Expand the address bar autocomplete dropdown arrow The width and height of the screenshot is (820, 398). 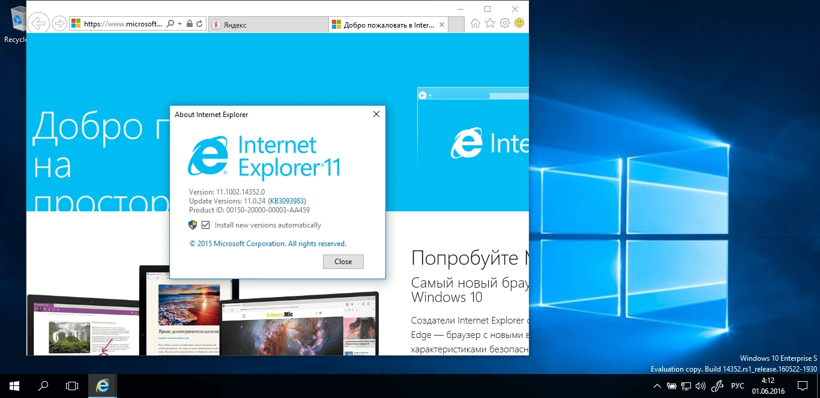[x=179, y=24]
